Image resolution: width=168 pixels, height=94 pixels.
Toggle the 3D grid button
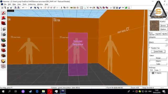(5, 8)
